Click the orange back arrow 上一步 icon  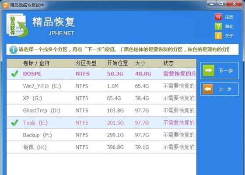(208, 89)
